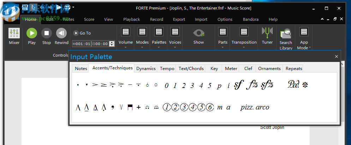Switch to the Clef palette tab
351x145 pixels.
[248, 69]
